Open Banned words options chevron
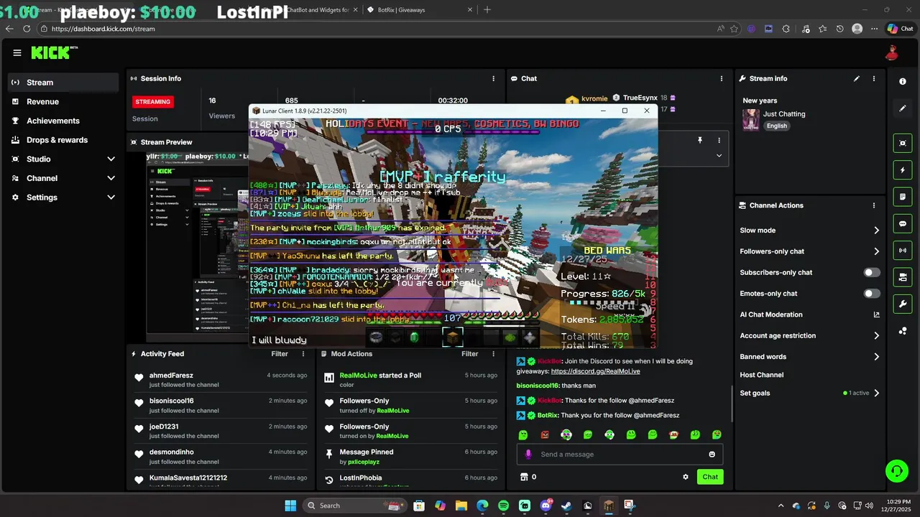920x517 pixels. (x=876, y=357)
